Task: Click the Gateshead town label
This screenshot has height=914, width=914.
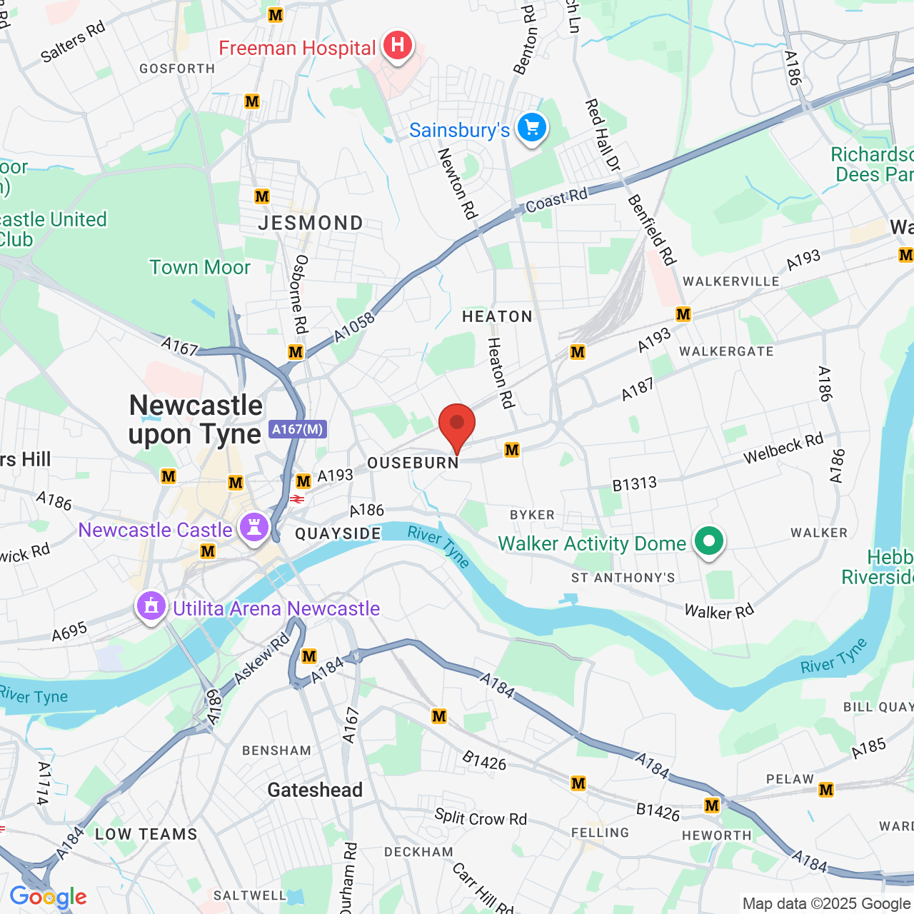Action: (x=315, y=790)
